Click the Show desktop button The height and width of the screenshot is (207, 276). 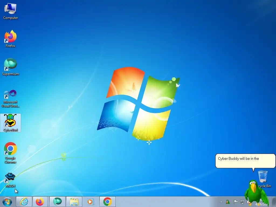274,202
